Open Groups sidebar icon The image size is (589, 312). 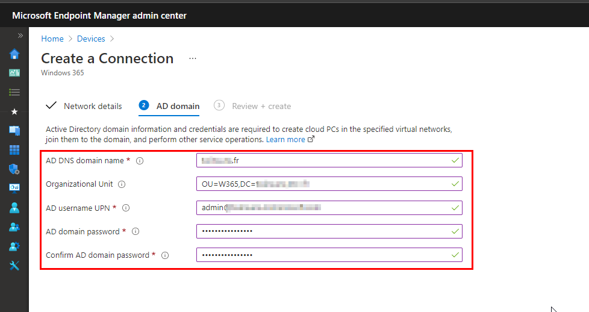tap(14, 227)
